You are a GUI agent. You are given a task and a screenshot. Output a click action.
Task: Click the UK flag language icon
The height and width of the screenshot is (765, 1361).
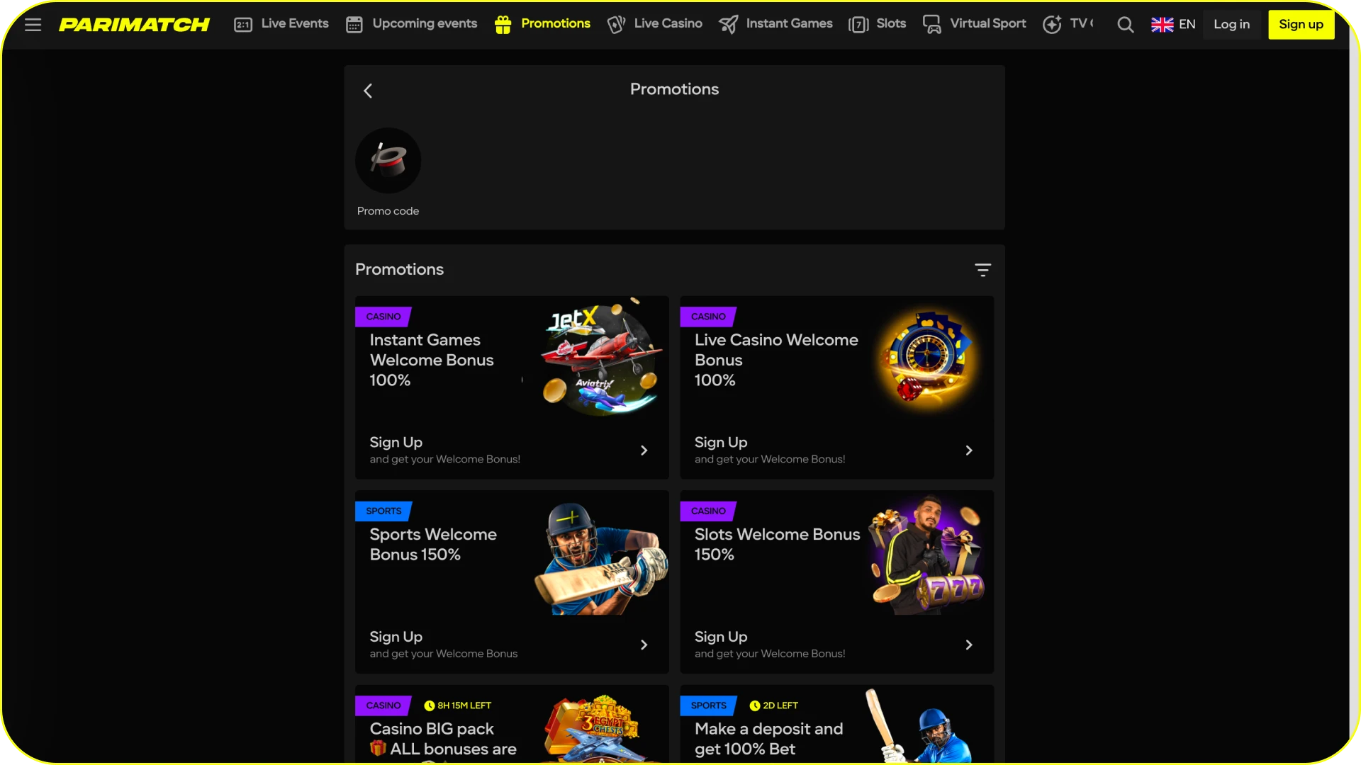[x=1162, y=25]
